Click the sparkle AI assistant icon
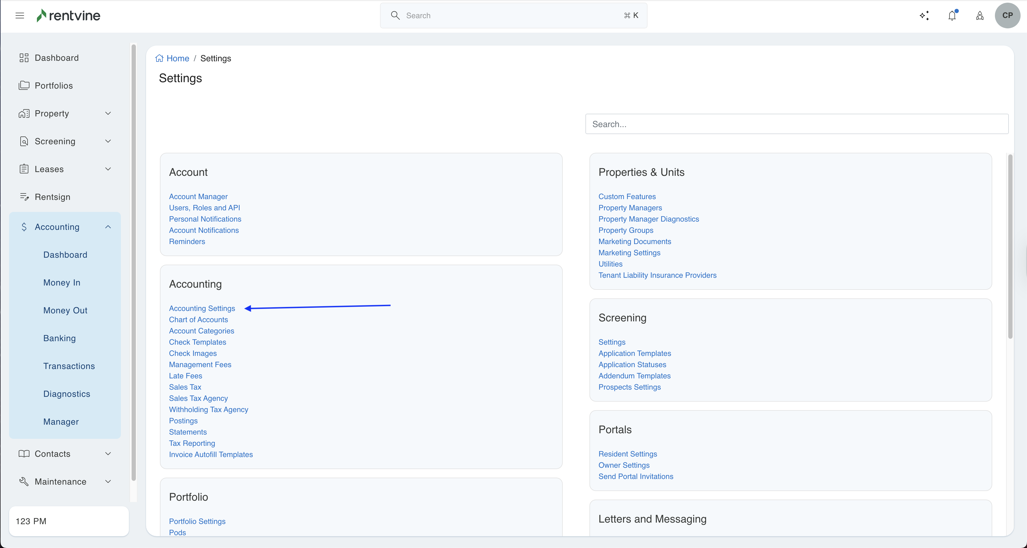 click(x=924, y=16)
